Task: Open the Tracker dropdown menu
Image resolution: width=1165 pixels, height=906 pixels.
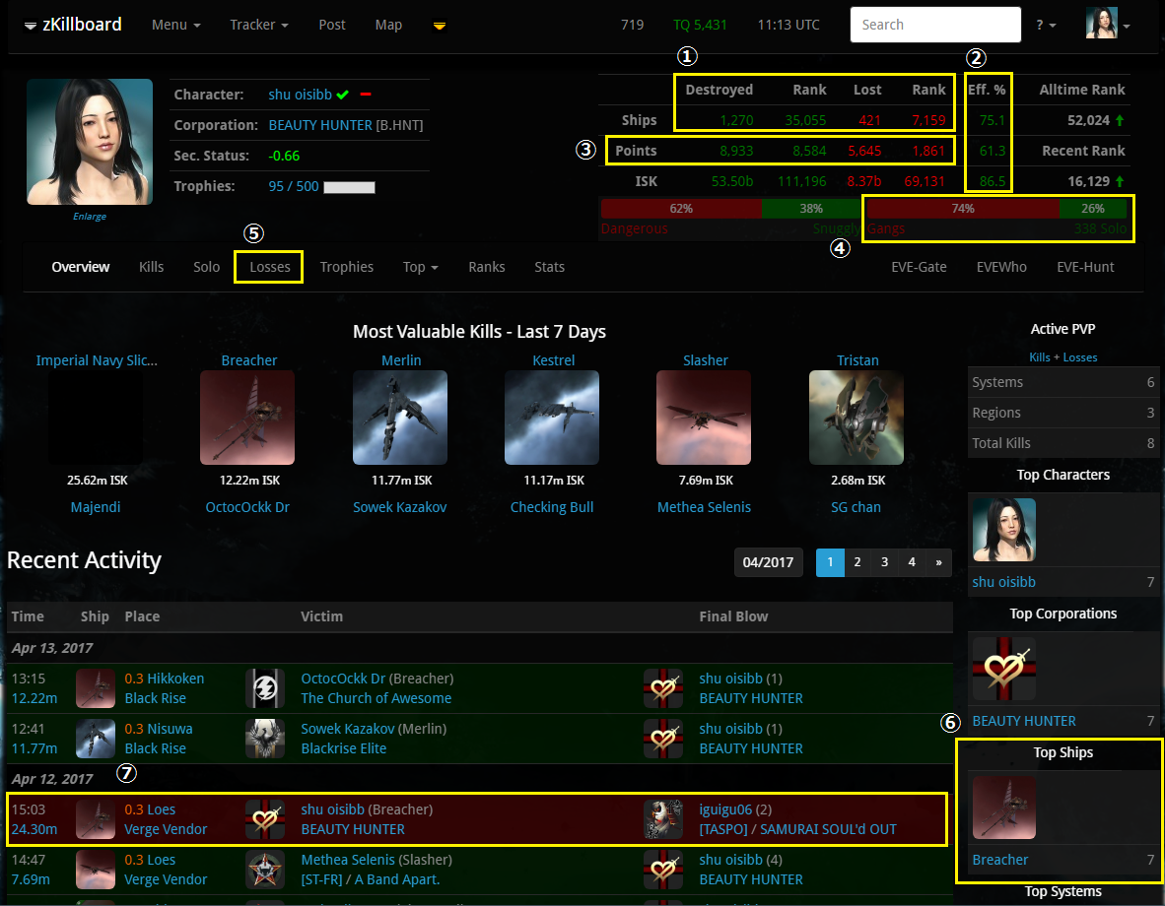Action: click(258, 25)
